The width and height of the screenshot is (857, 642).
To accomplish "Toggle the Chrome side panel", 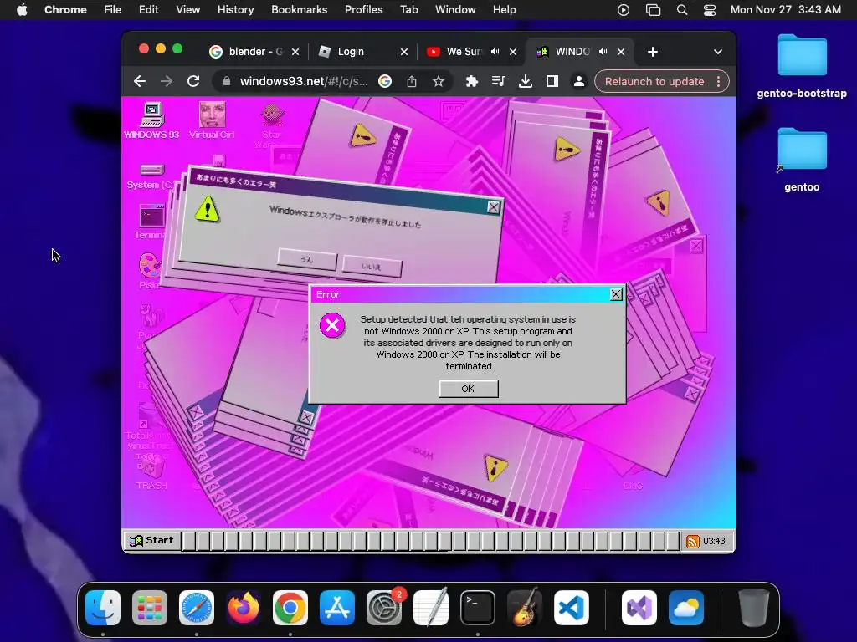I will tap(552, 81).
